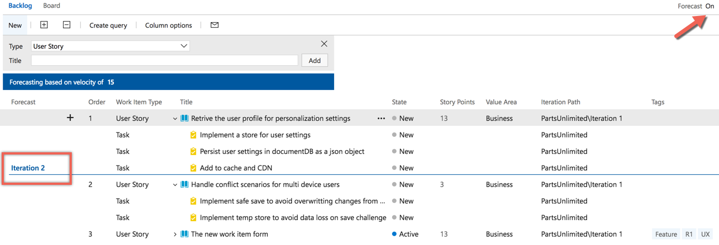Click the user story book icon for Handle conflict scenarios
719x245 pixels.
point(184,184)
